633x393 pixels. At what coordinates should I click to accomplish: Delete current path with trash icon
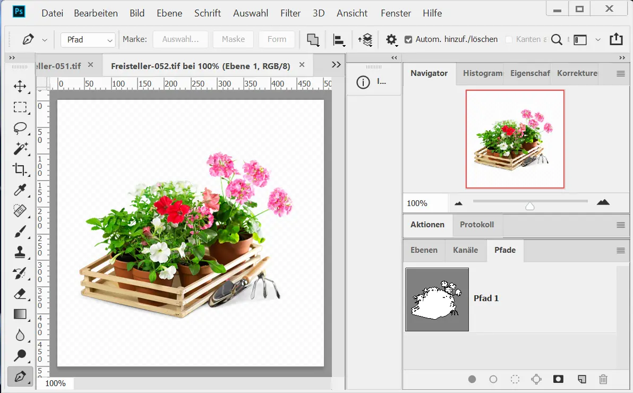[603, 379]
